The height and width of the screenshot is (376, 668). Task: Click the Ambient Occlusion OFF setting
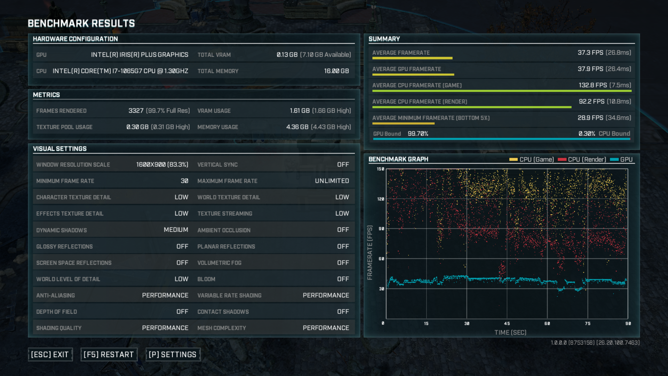343,230
